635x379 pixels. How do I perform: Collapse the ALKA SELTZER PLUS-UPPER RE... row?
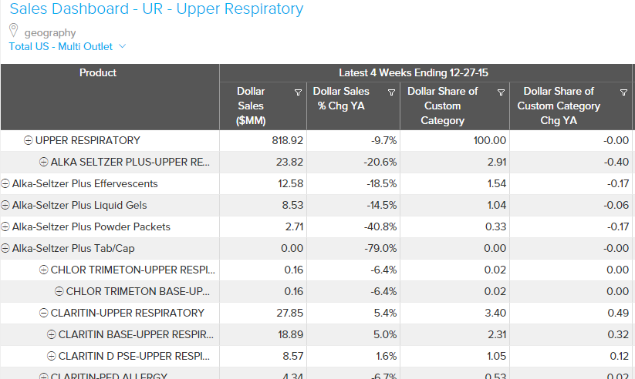coord(44,163)
